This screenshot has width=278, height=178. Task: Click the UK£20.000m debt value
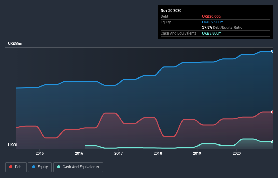tap(213, 16)
